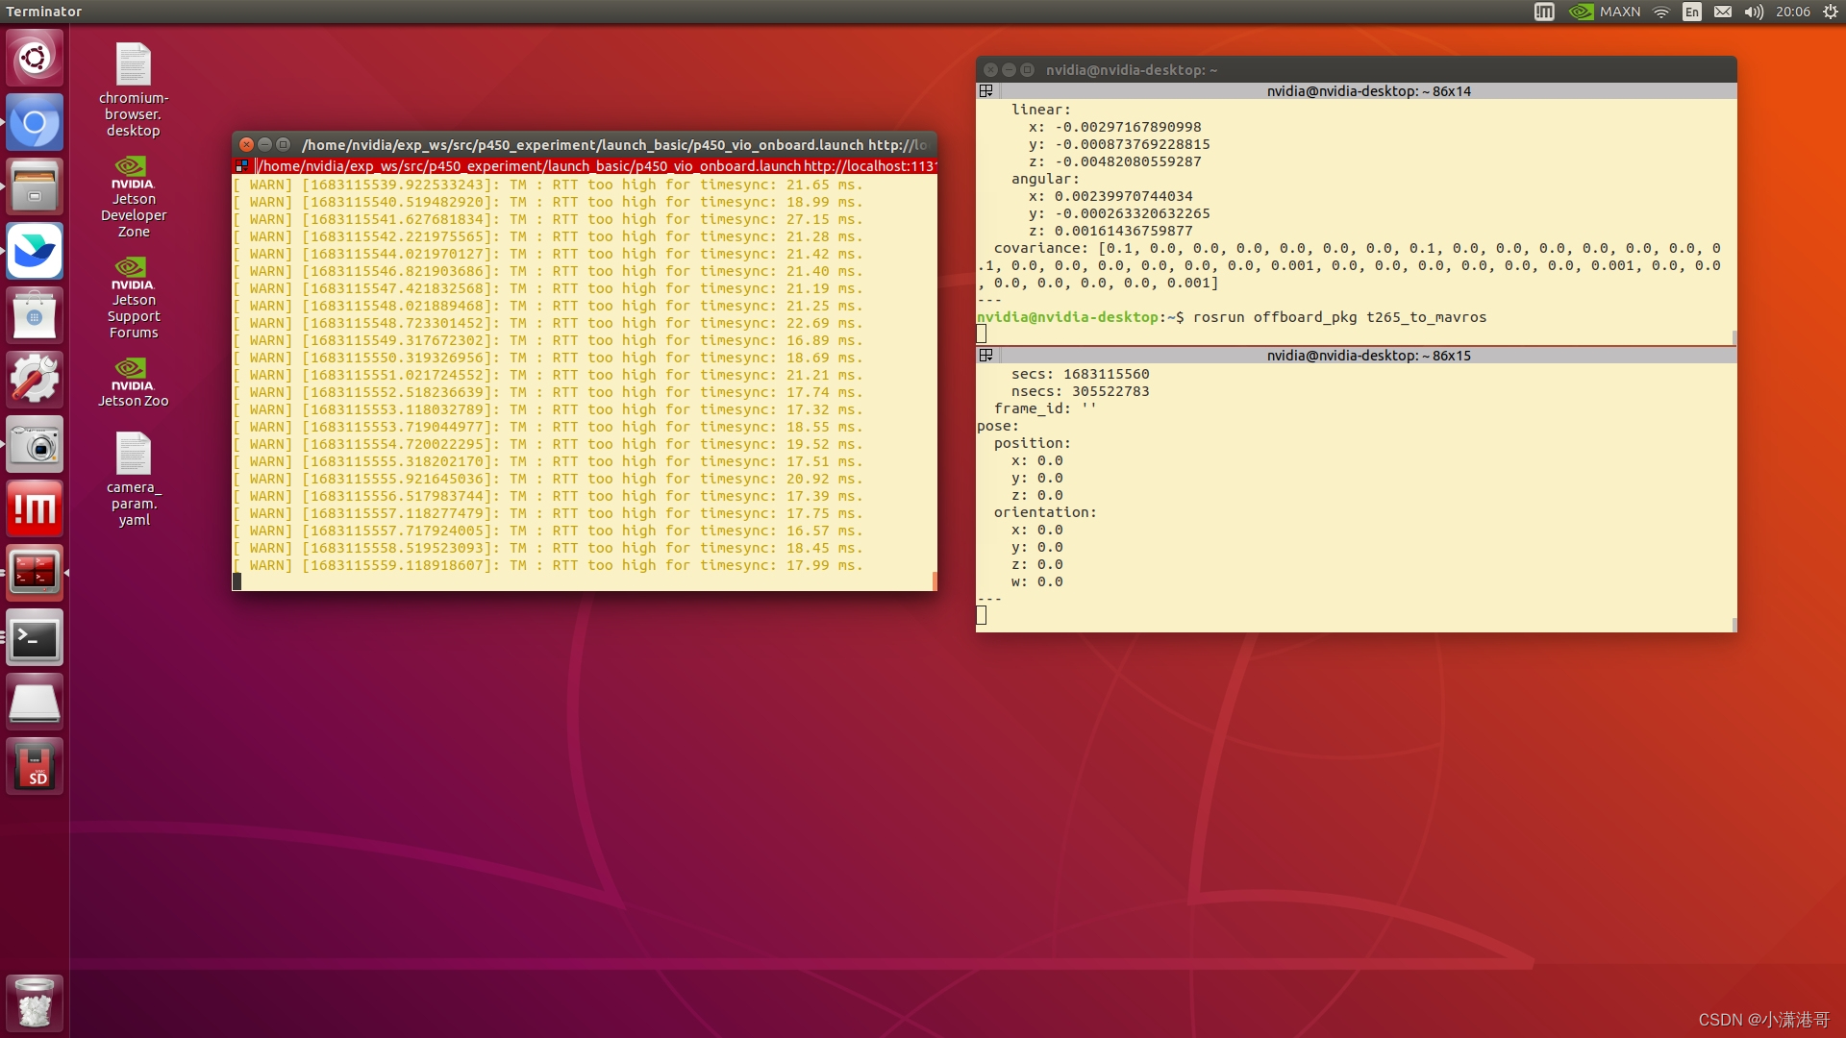Click orientation w: 0.0 line

(1036, 581)
